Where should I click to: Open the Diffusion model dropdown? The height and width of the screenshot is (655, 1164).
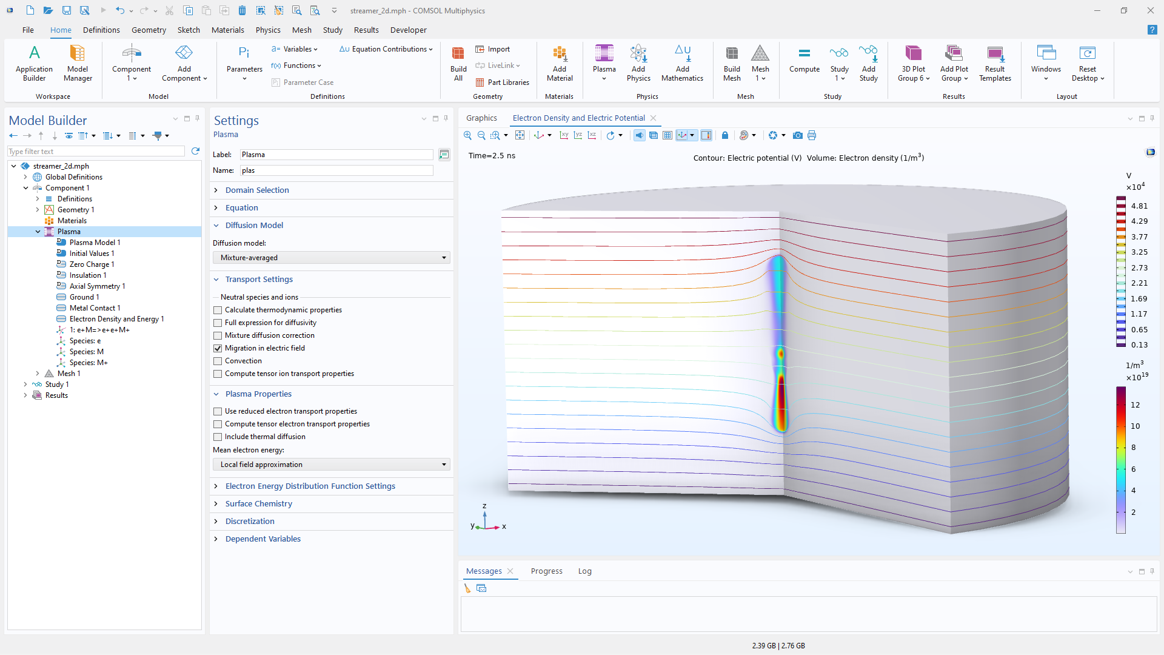click(x=331, y=258)
